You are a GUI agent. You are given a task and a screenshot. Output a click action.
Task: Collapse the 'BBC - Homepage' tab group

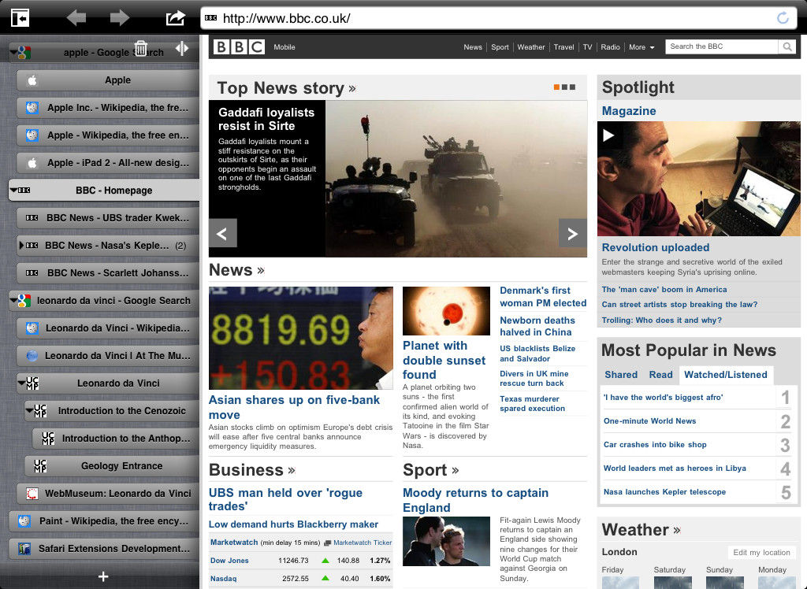13,191
